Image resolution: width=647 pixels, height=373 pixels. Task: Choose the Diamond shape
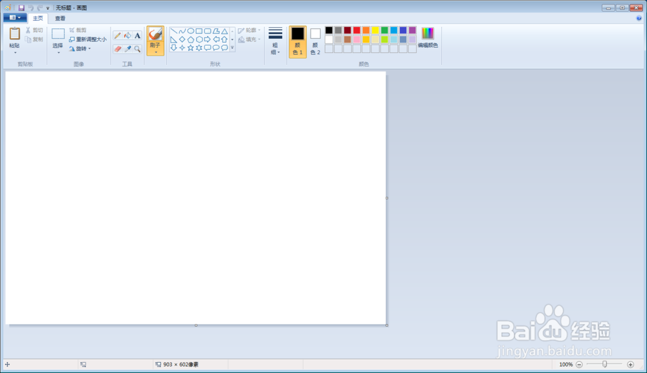coord(182,39)
